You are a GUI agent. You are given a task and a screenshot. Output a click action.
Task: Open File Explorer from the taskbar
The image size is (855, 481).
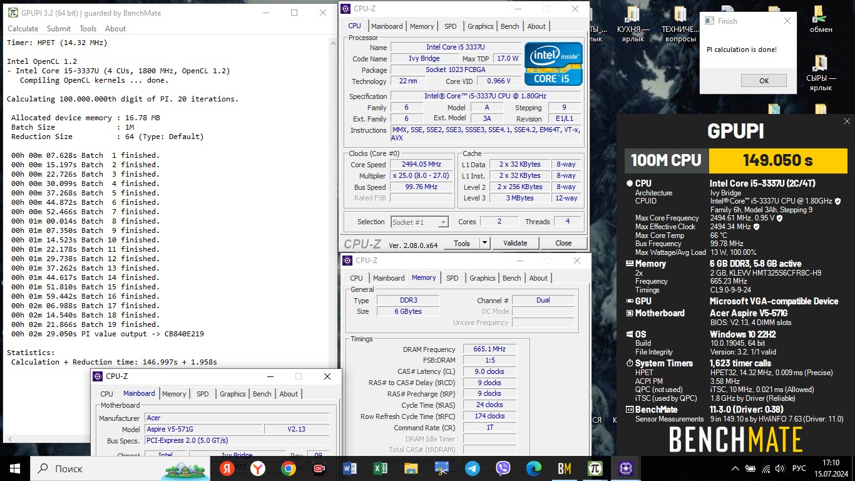411,468
